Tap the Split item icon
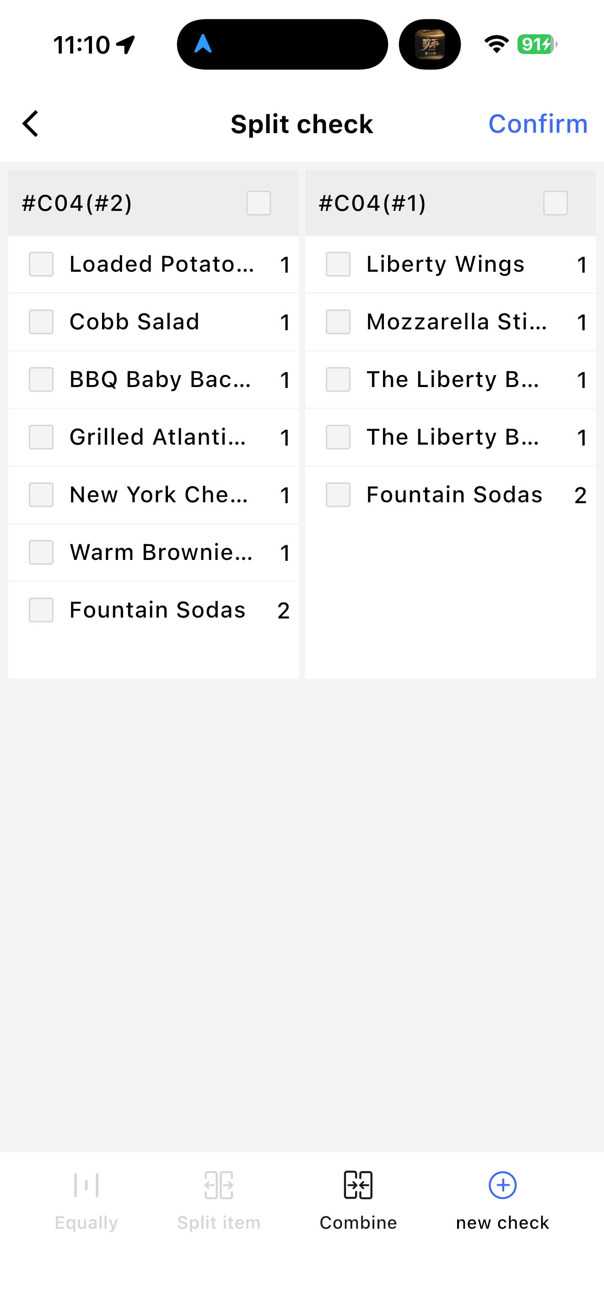Viewport: 604px width, 1312px height. point(218,1185)
